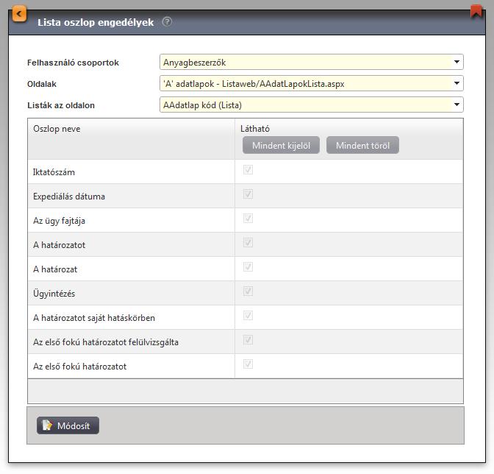
Task: Click the Oldalak field label
Action: (42, 84)
